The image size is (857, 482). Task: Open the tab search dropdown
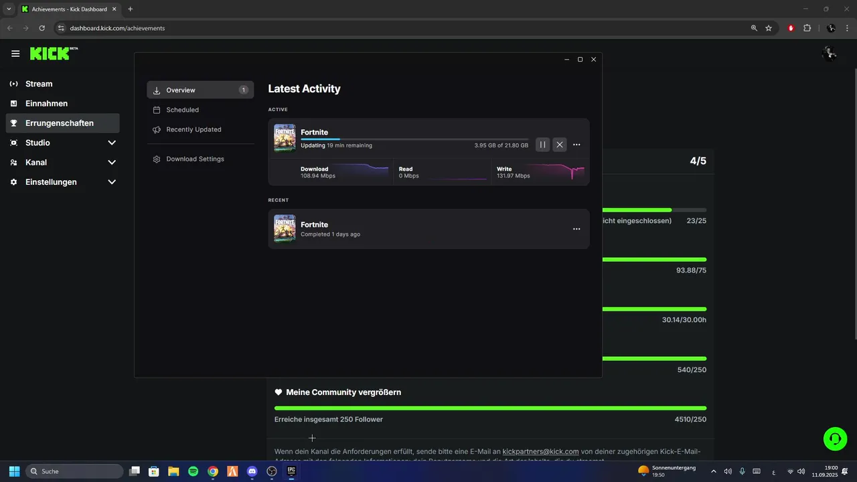[9, 9]
